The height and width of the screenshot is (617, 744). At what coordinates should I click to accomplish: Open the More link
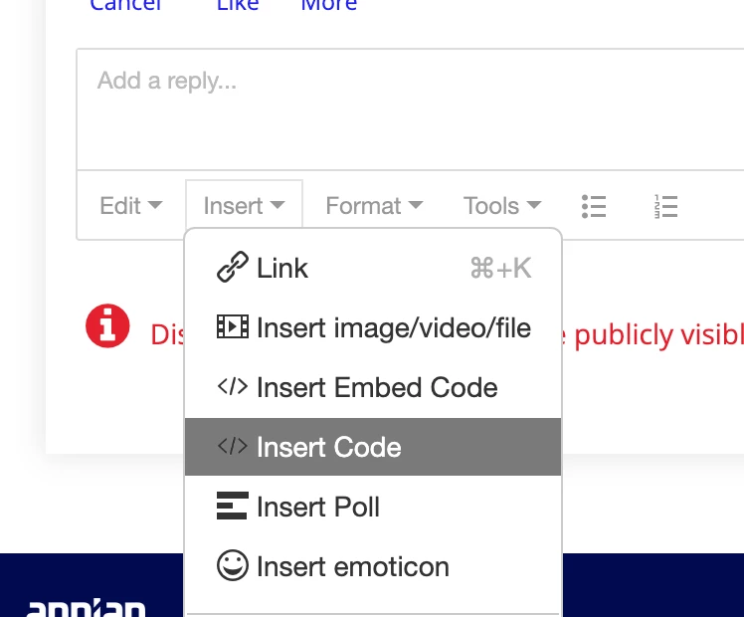tap(329, 5)
